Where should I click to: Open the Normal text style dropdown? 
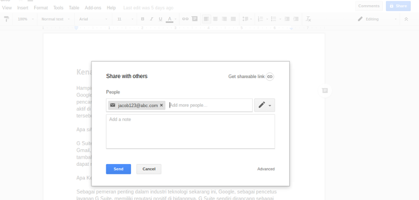point(55,19)
